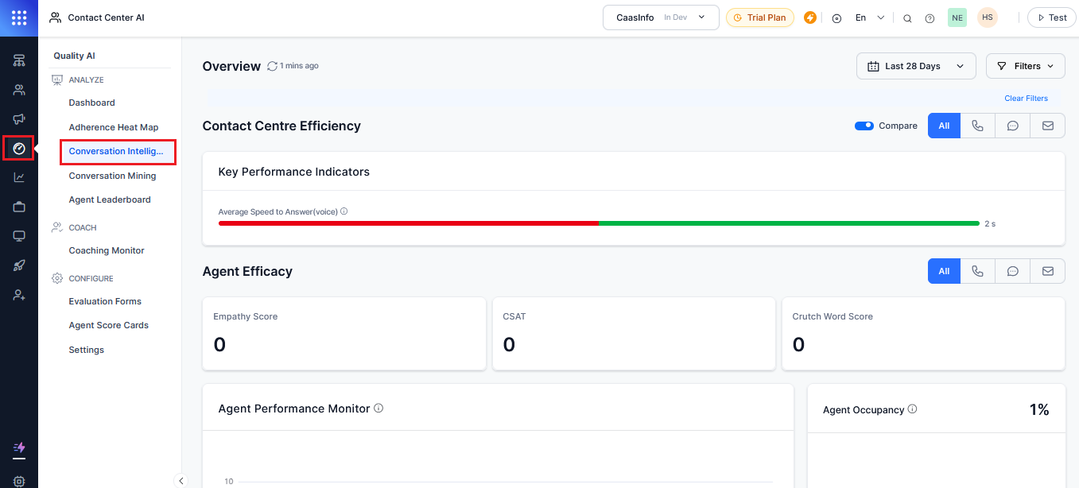This screenshot has height=488, width=1079.
Task: Go to Agent Leaderboard menu item
Action: pos(110,199)
